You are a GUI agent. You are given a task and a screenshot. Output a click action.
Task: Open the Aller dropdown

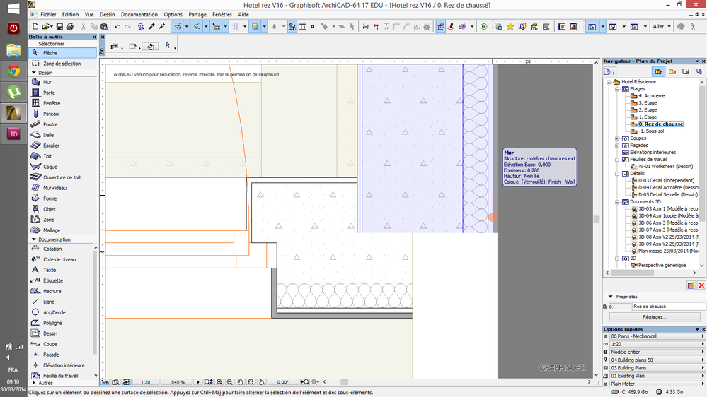[x=662, y=27]
